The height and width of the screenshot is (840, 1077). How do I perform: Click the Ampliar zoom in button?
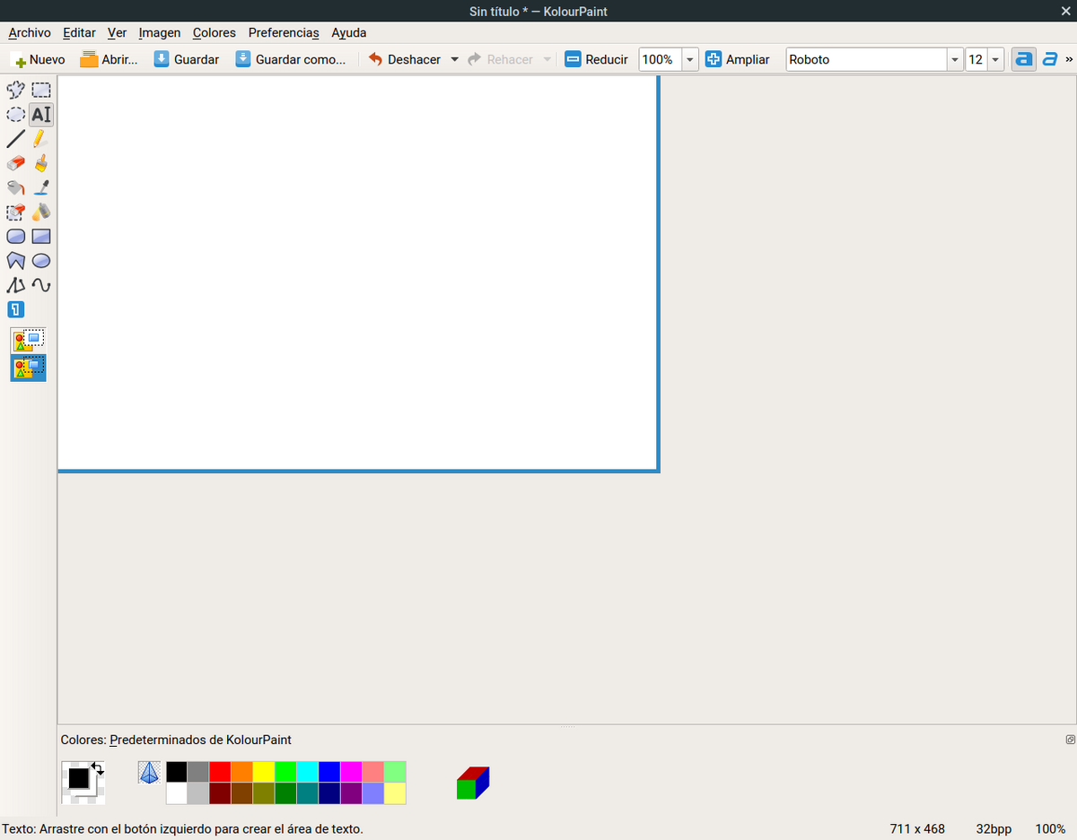coord(738,59)
